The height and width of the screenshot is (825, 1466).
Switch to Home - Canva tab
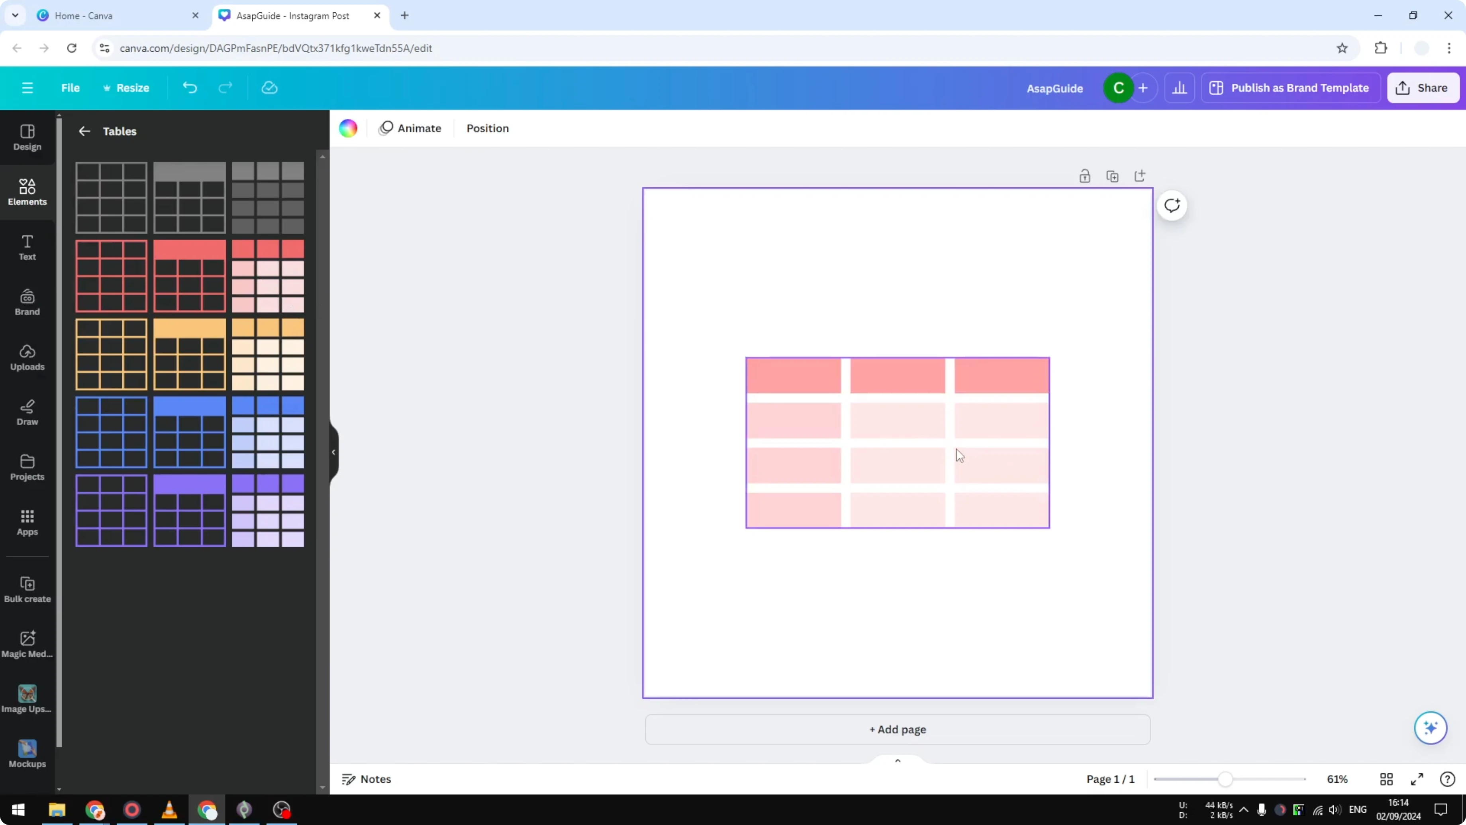click(x=117, y=16)
